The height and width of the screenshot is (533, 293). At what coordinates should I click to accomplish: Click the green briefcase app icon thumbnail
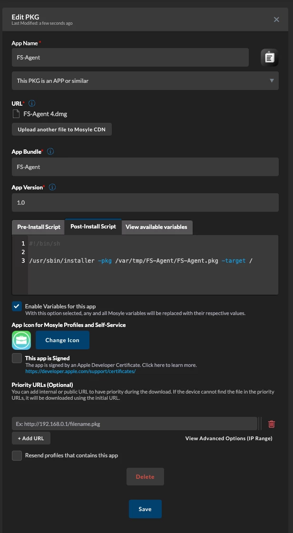coord(21,340)
